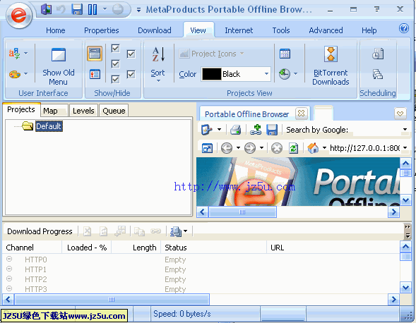Screen dimensions: 416x323
Task: Click the Sort A-Z icon
Action: click(x=158, y=54)
